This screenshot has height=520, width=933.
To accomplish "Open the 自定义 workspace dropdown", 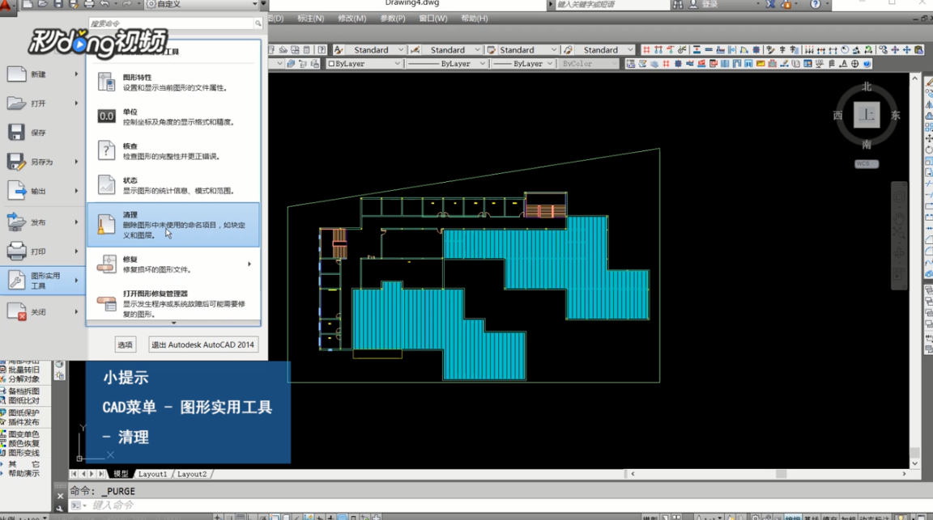I will (201, 4).
